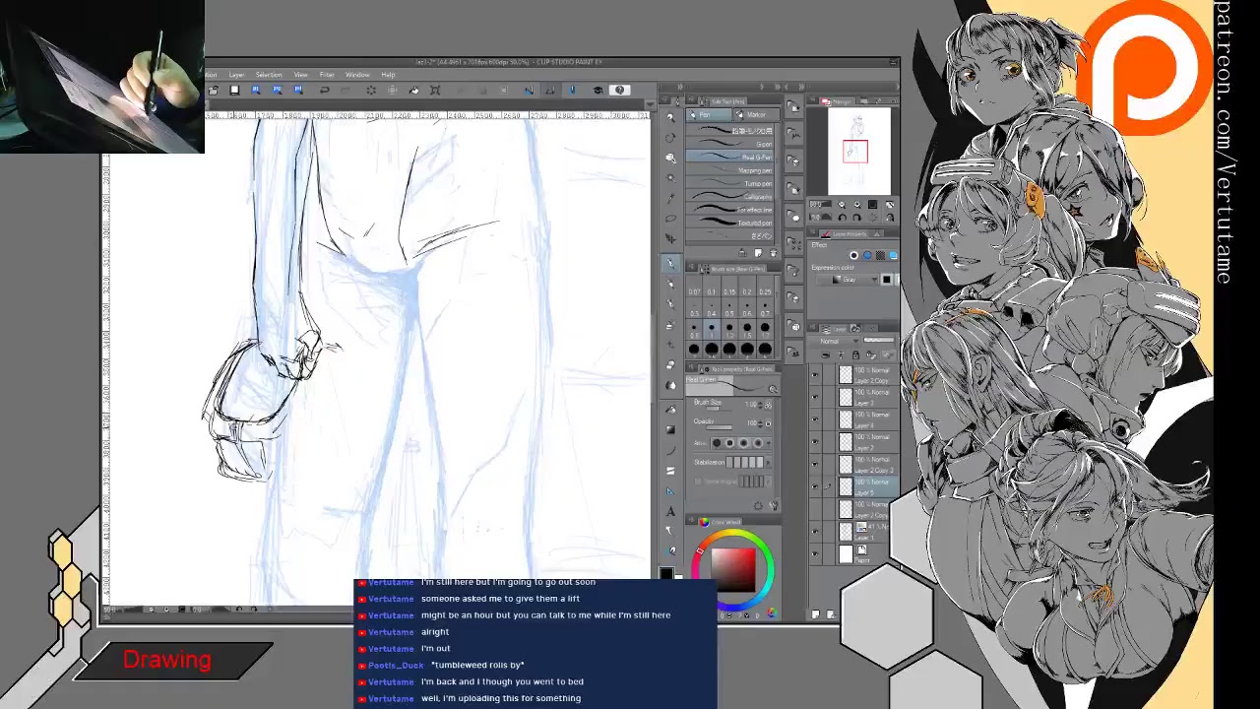Hide Layer 4 via eye icon
Screen dimensions: 1260x709
(x=814, y=420)
